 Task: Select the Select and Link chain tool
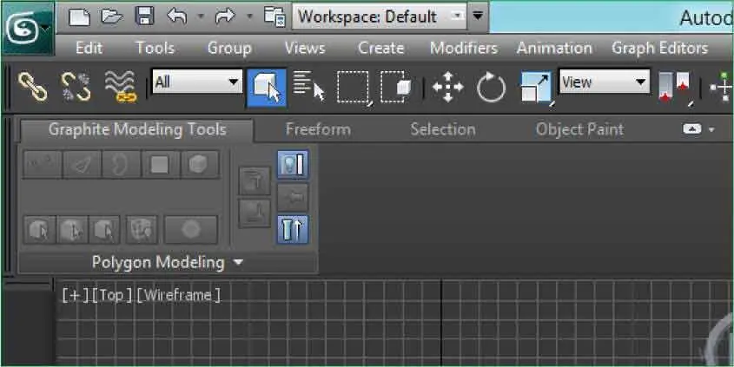coord(33,87)
